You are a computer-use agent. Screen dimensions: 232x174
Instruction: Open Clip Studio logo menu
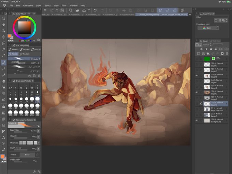coord(4,5)
